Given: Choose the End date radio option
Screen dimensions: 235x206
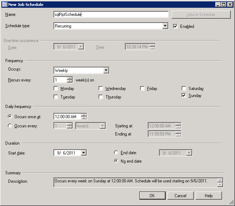Looking at the screenshot, I should click(x=116, y=153).
